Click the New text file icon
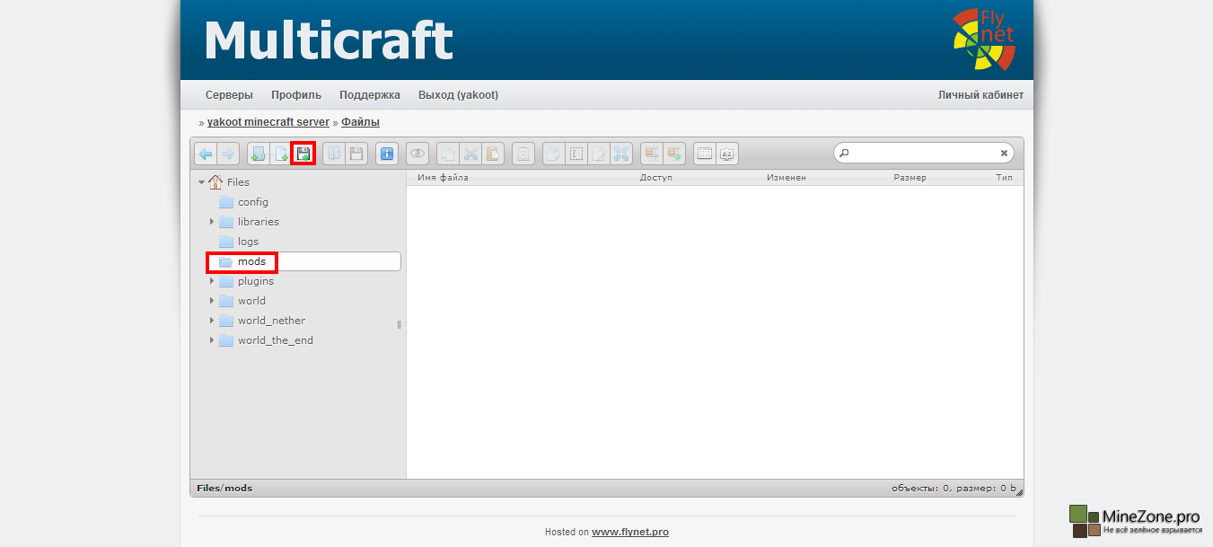 tap(280, 154)
